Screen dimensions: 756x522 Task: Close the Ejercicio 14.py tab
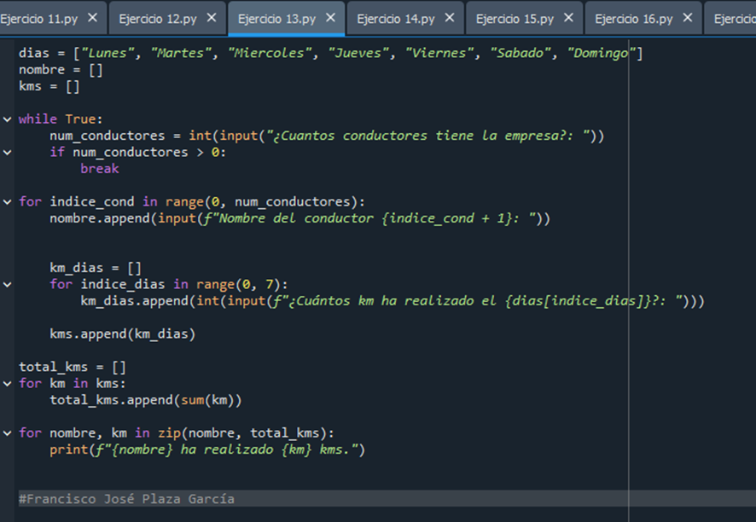coord(450,18)
